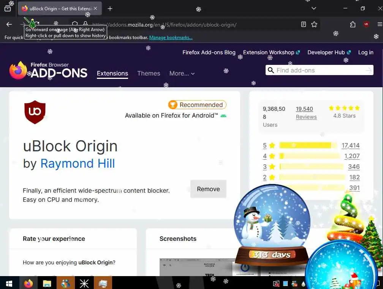Screen dimensions: 383x289
Task: Switch to Themes section
Action: [x=149, y=74]
